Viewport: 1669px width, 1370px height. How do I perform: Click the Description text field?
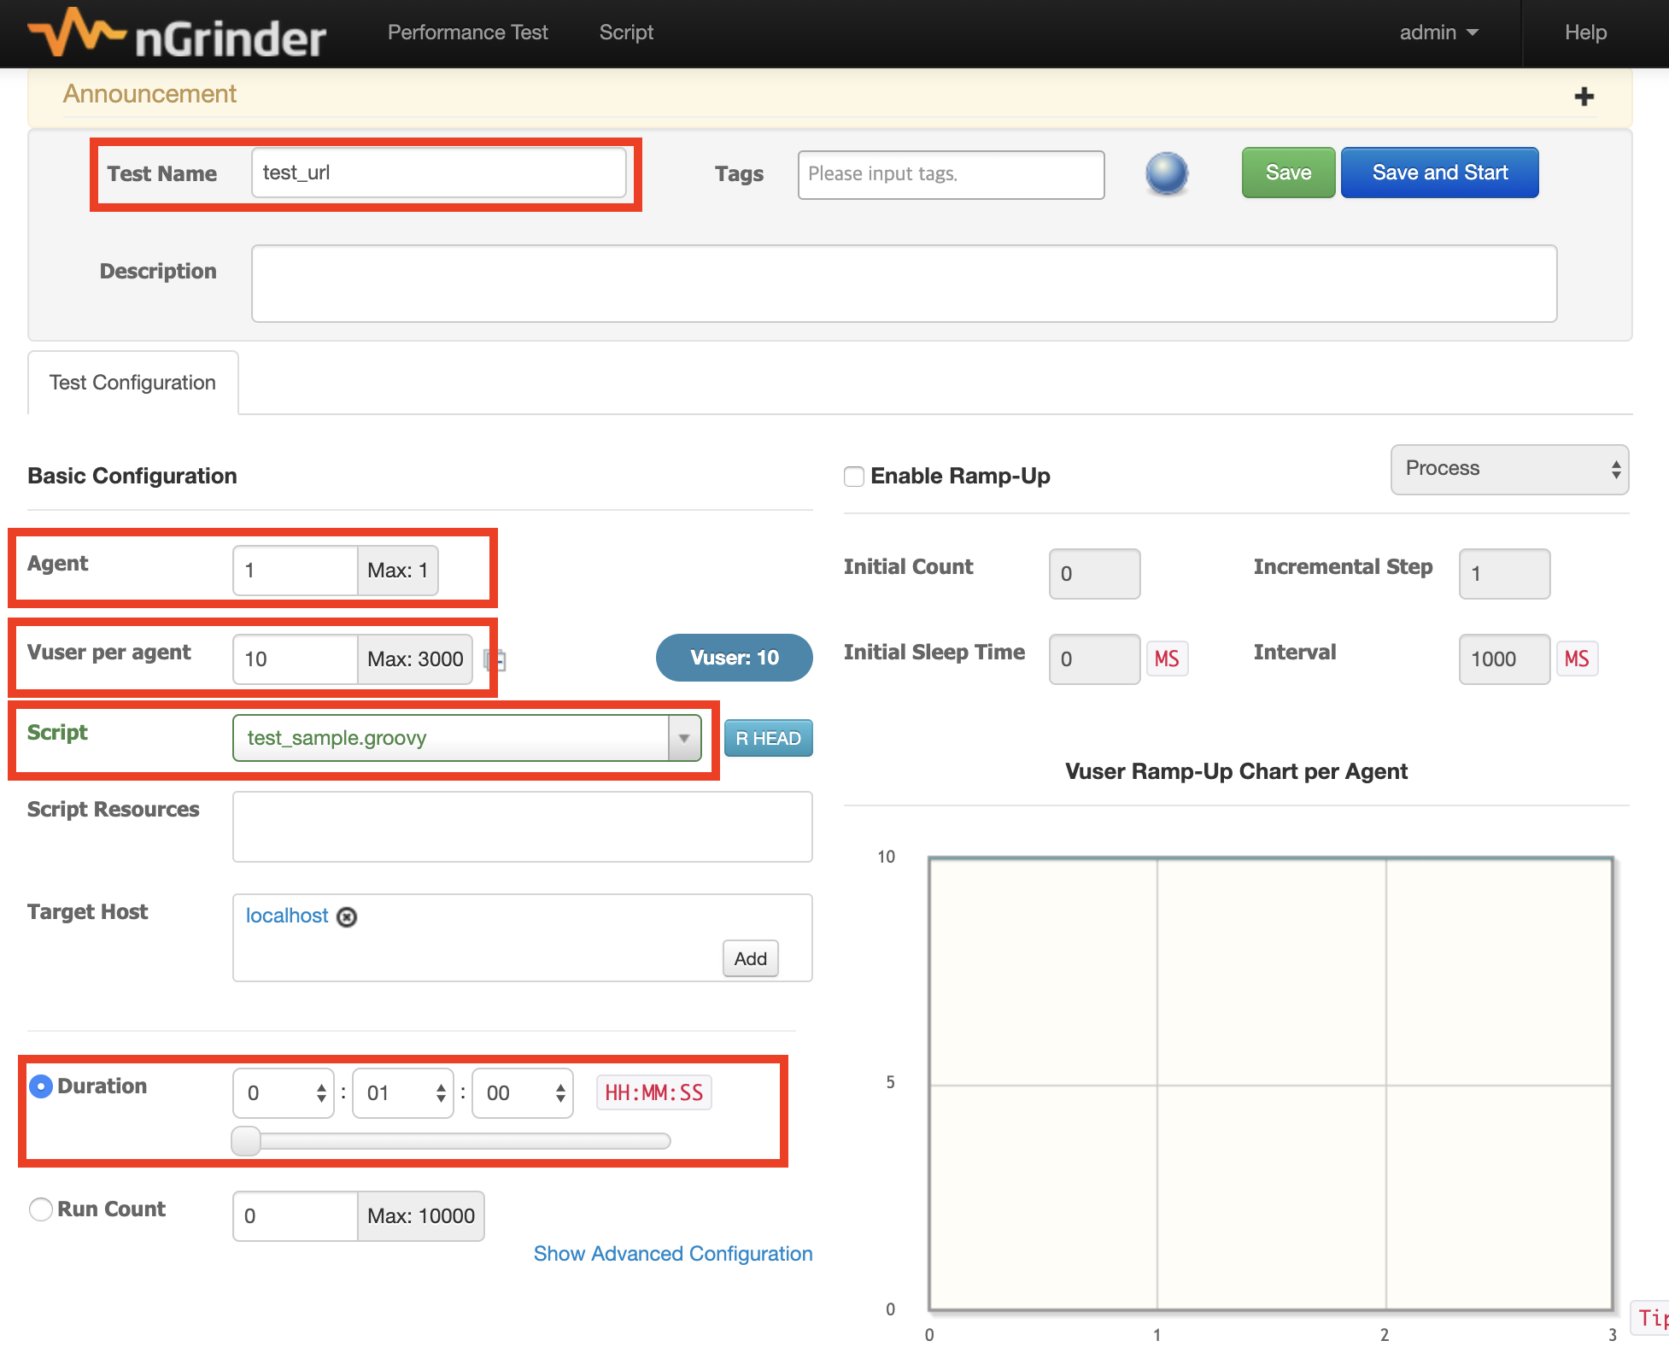click(904, 284)
